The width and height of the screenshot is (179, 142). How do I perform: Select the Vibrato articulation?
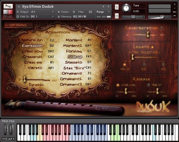tap(35, 68)
